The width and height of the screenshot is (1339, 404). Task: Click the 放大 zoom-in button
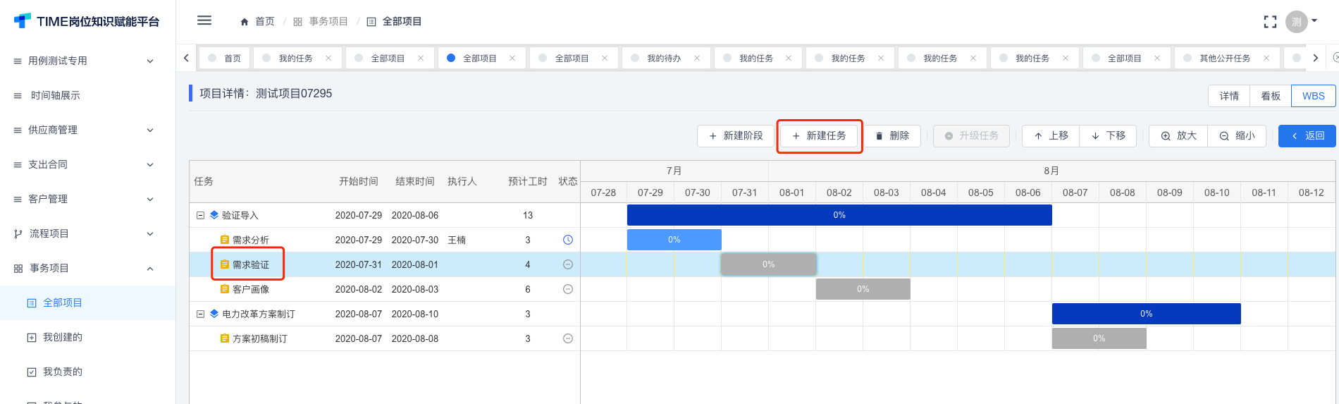tap(1178, 135)
